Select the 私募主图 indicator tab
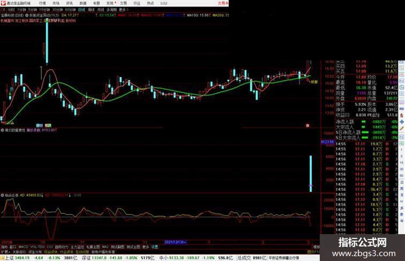 coord(93,247)
